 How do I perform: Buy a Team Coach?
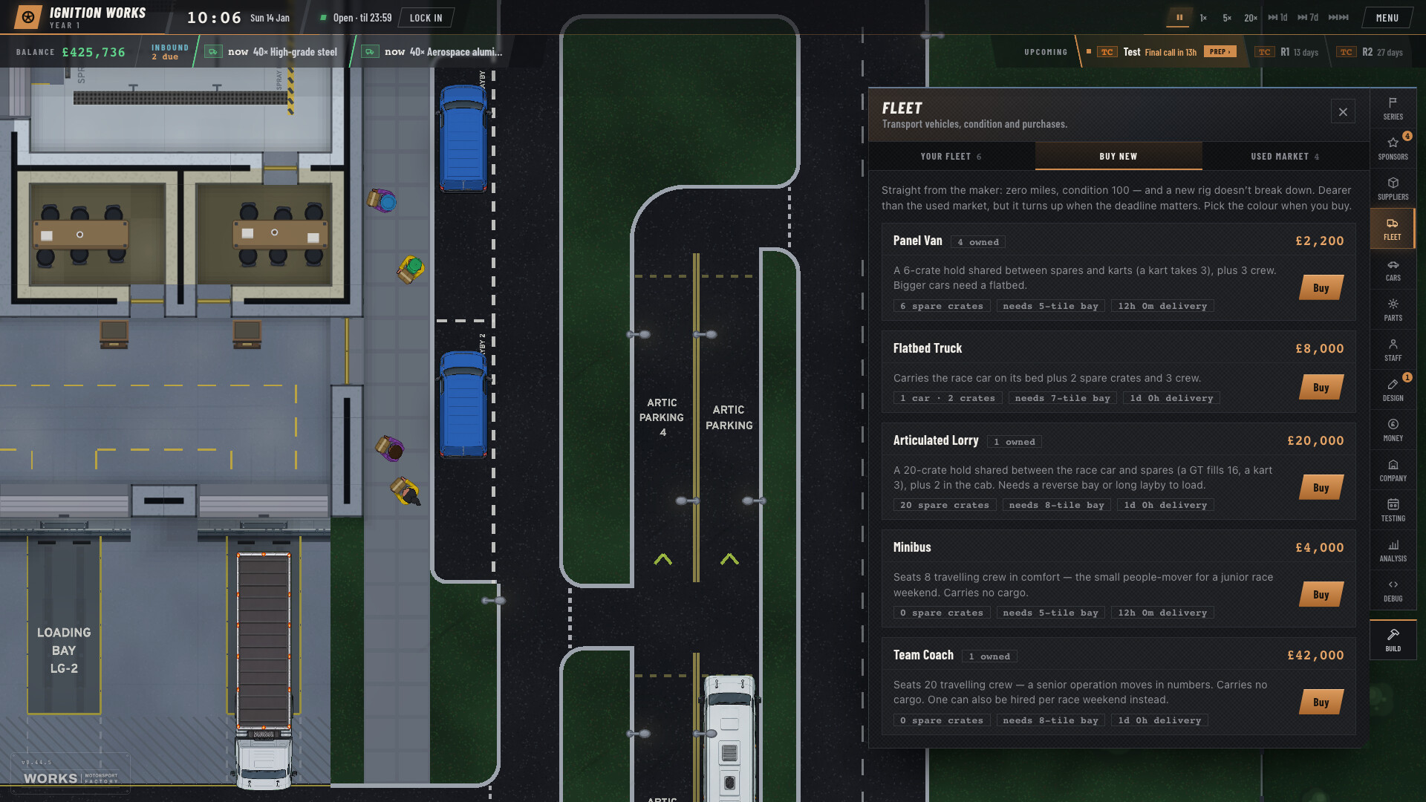(1321, 702)
